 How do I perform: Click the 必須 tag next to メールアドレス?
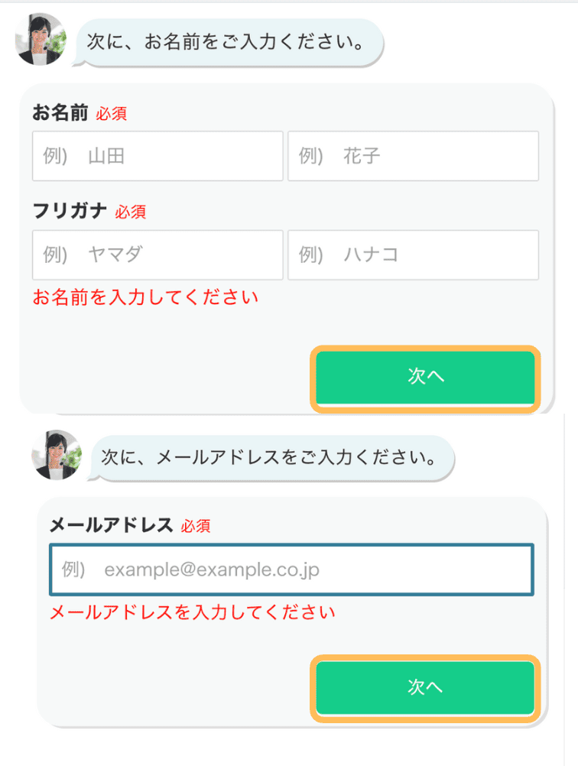(x=196, y=526)
